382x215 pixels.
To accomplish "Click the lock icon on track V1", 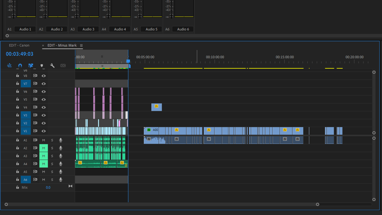I will point(17,131).
